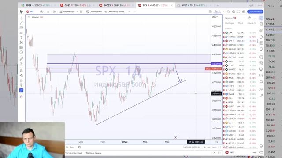282x158 pixels.
Task: Toggle hide all drawings eye icon
Action: point(21,85)
